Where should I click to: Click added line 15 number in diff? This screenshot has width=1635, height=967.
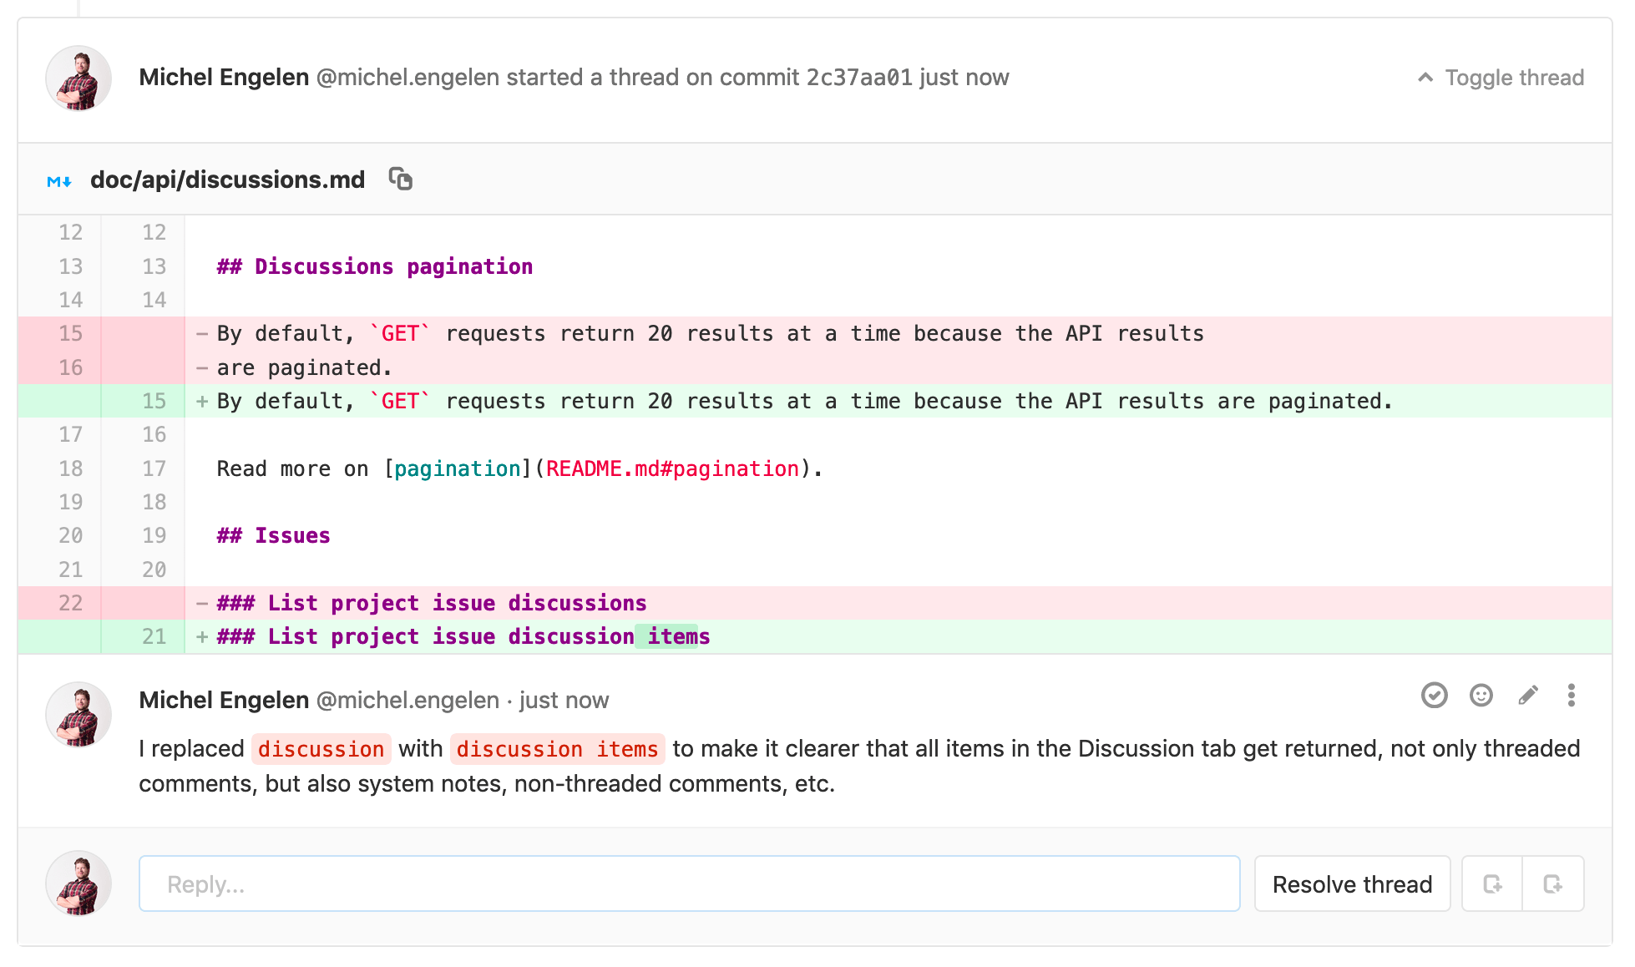[x=154, y=402]
